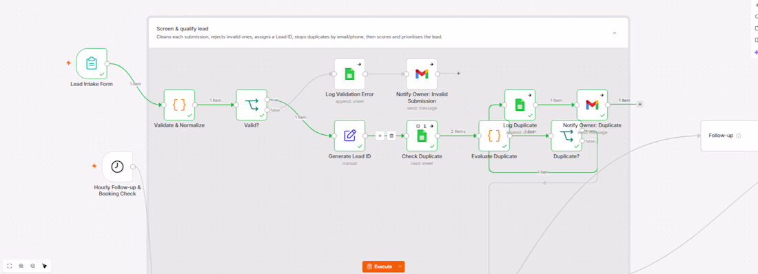The image size is (758, 274).
Task: Click the fit-to-view canvas icon
Action: pyautogui.click(x=10, y=266)
